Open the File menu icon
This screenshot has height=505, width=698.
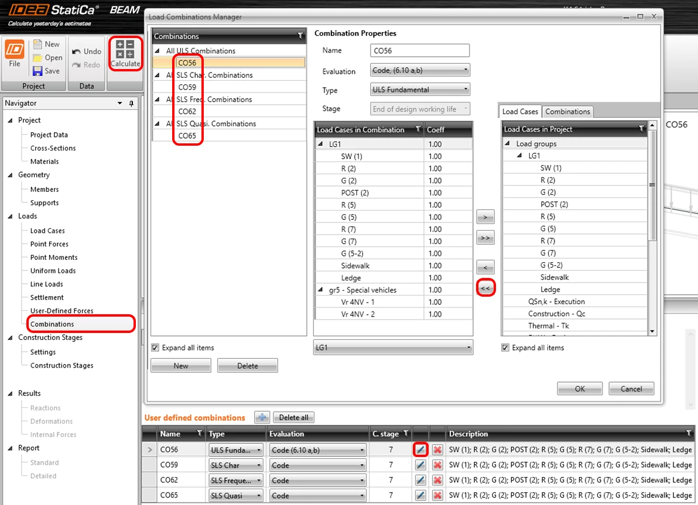tap(15, 49)
